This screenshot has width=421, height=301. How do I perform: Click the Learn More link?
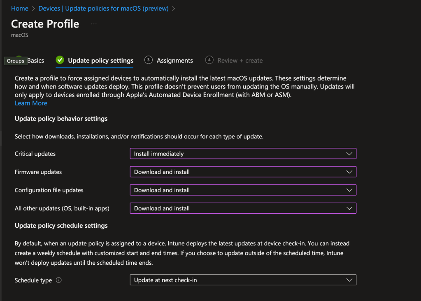[x=31, y=103]
